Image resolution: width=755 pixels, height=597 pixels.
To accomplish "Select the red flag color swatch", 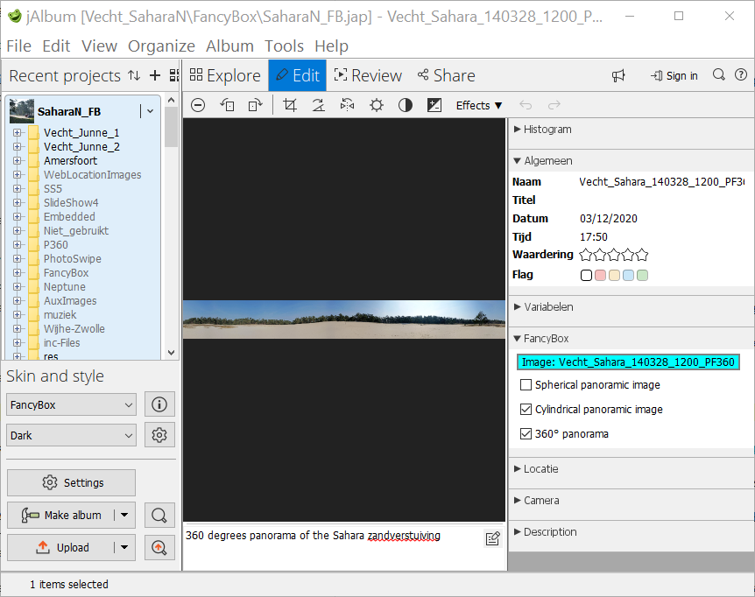I will click(600, 276).
